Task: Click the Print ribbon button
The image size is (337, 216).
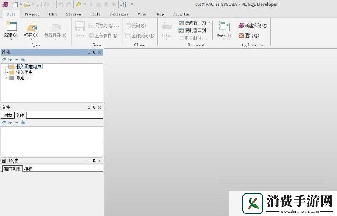Action: (166, 30)
